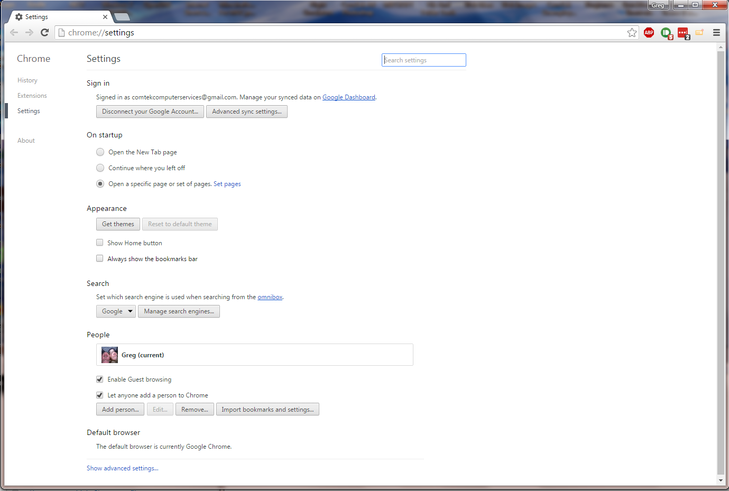Reload the settings page
Viewport: 729px width, 491px height.
(45, 33)
